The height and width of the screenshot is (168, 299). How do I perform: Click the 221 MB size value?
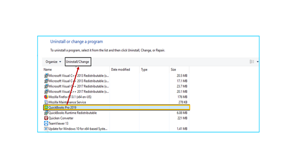(x=182, y=118)
